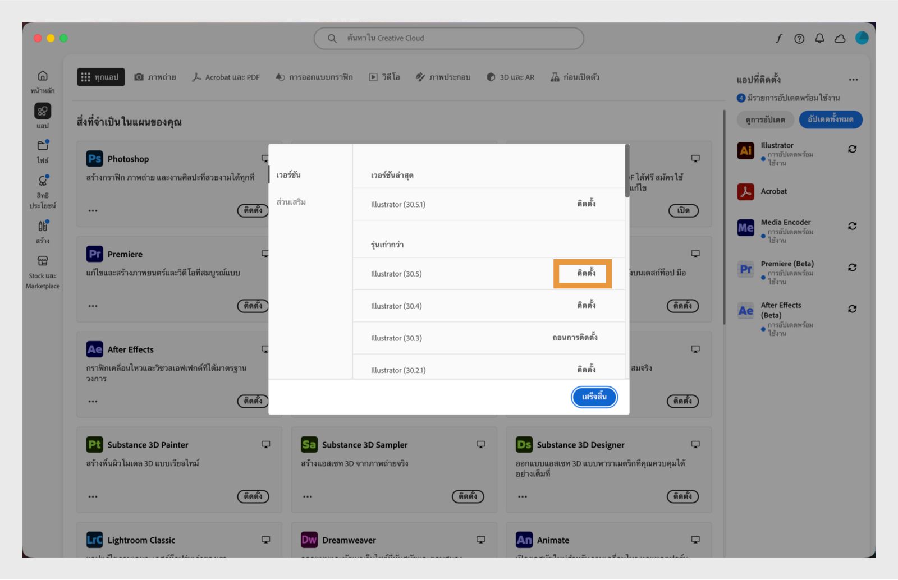Click the Media Encoder Me app icon
The width and height of the screenshot is (898, 580).
[x=745, y=227]
